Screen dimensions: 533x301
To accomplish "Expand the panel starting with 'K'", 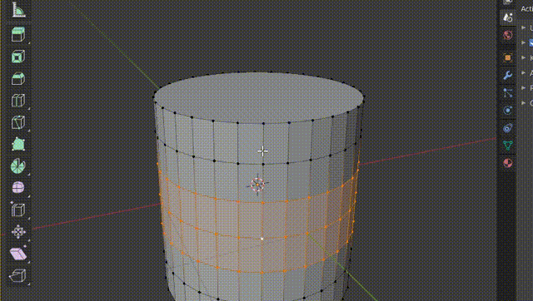I will click(x=524, y=57).
